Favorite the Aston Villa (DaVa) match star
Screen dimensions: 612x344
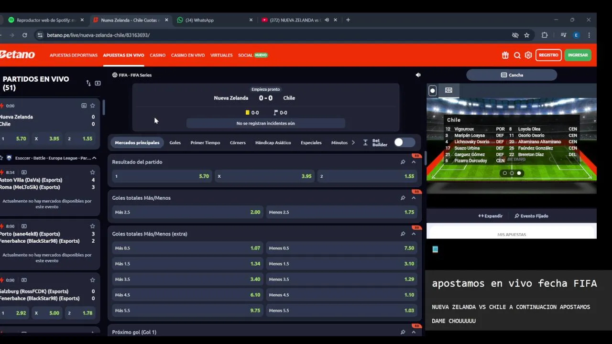93,172
